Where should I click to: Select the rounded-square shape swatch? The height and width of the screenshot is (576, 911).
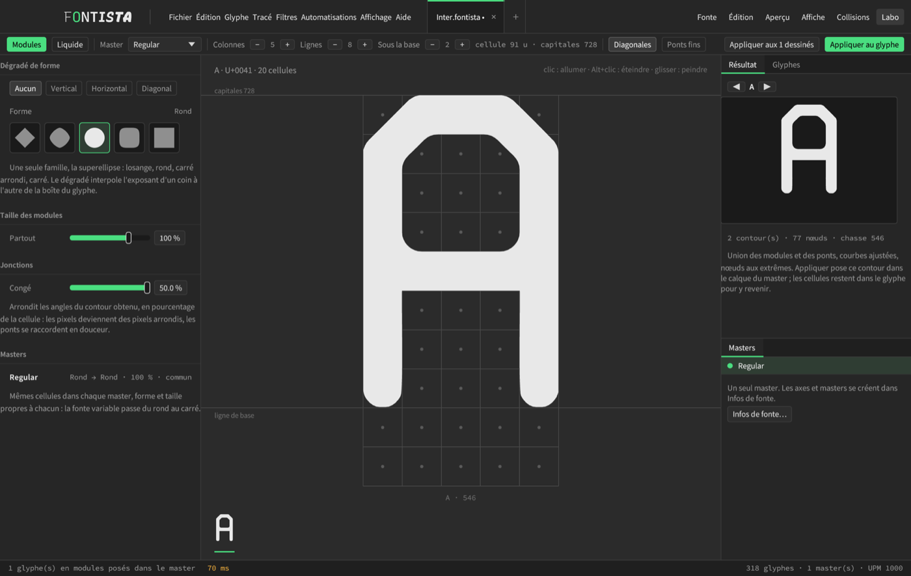(x=129, y=137)
